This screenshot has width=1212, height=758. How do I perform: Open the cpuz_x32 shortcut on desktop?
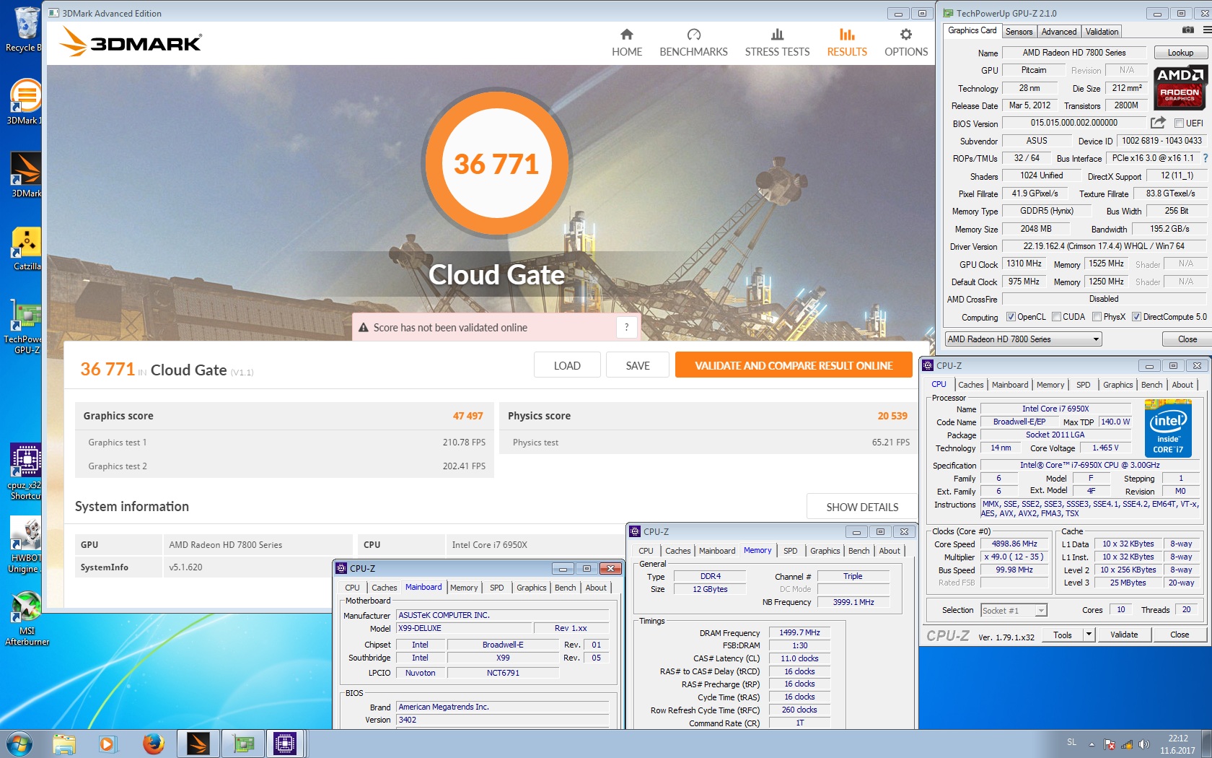tap(26, 471)
